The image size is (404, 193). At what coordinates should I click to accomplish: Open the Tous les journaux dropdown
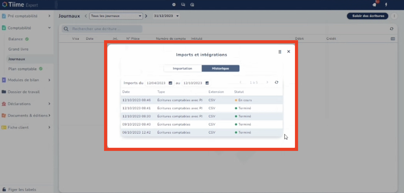coord(116,16)
